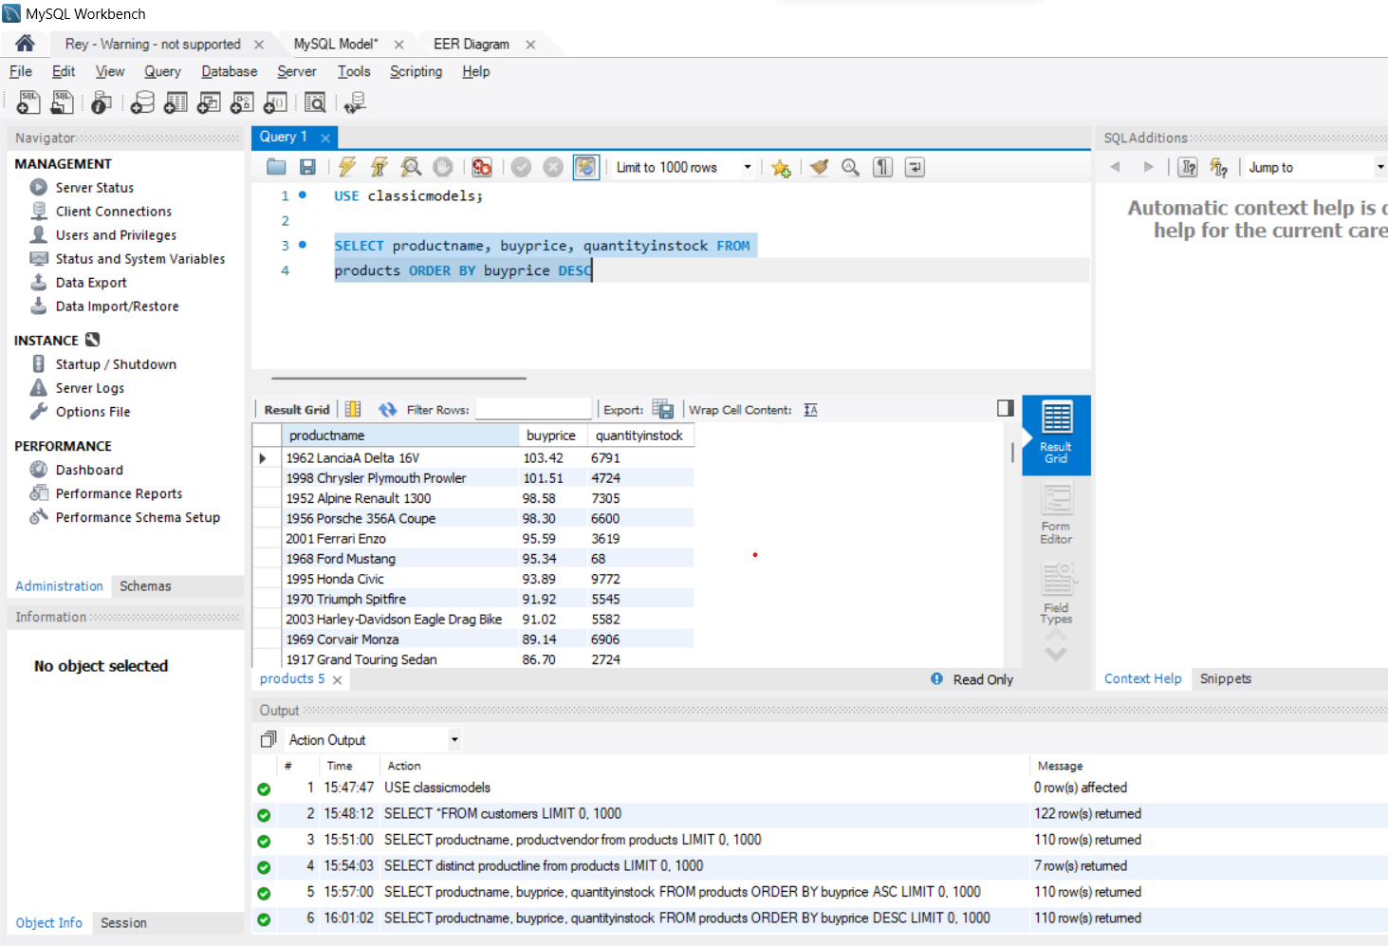Execute the query with the lightning bolt icon

pyautogui.click(x=347, y=167)
